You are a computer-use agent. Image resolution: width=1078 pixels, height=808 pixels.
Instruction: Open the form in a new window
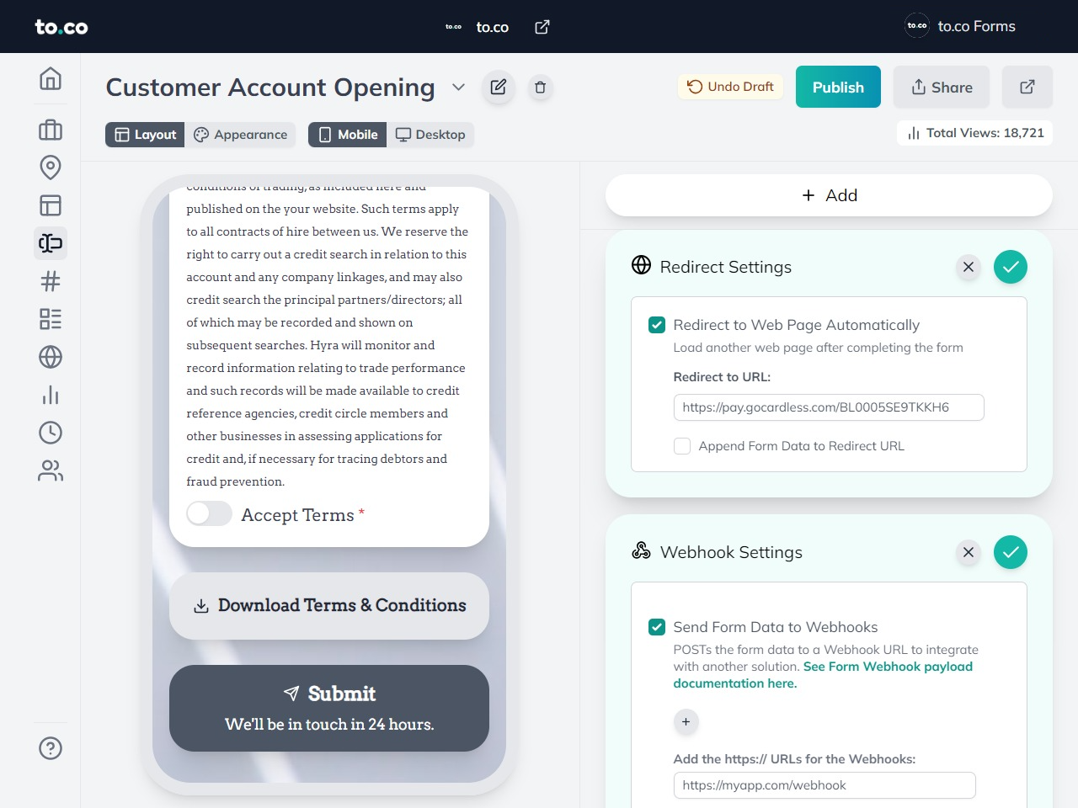(x=1027, y=87)
